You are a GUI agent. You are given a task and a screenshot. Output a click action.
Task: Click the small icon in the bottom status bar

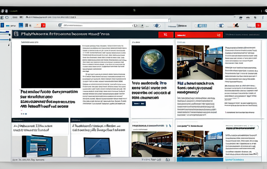(x=168, y=159)
